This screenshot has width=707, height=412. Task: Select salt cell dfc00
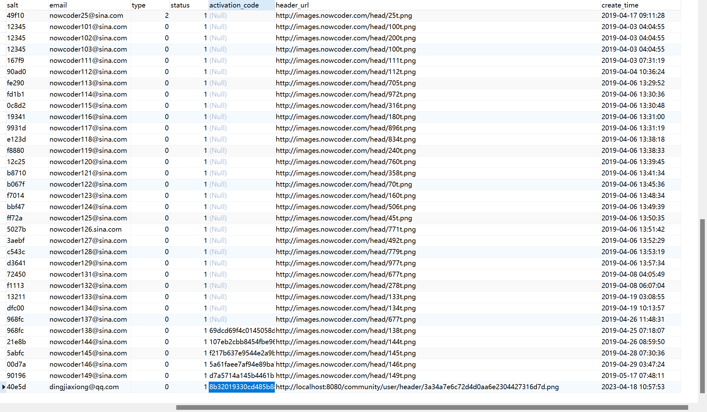[x=27, y=308]
